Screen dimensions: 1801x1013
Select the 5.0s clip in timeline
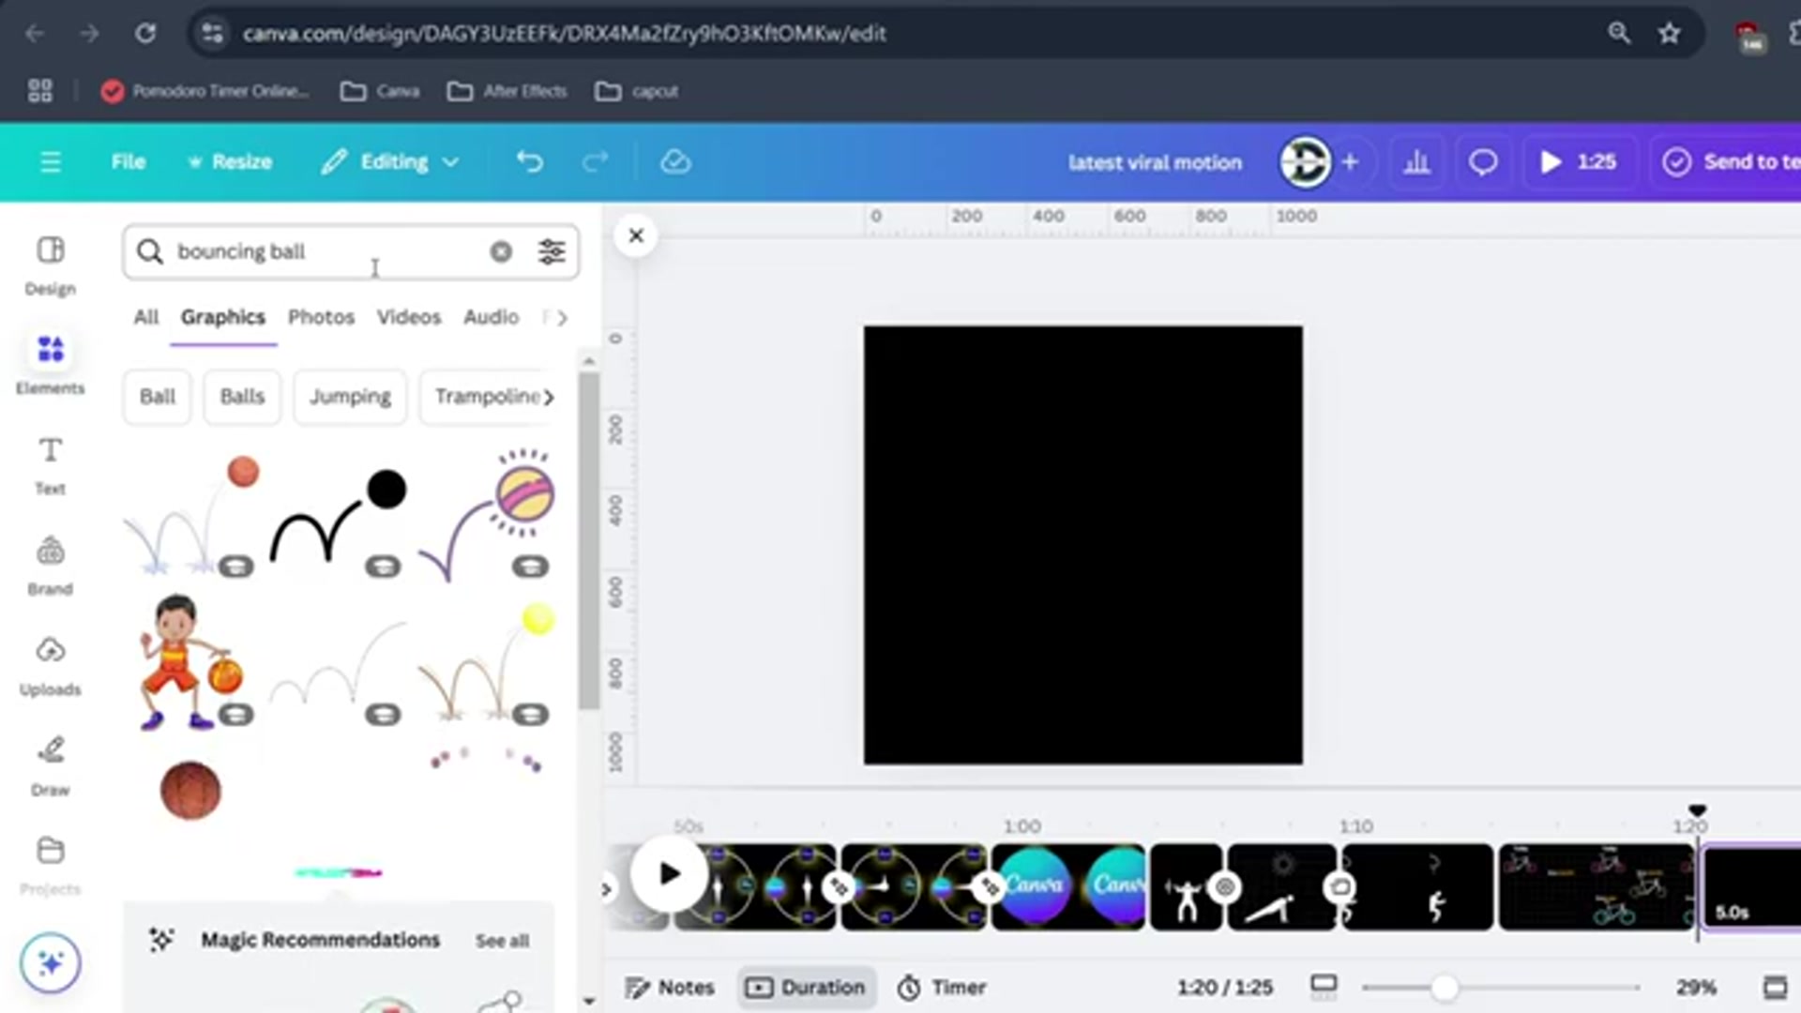pos(1750,886)
